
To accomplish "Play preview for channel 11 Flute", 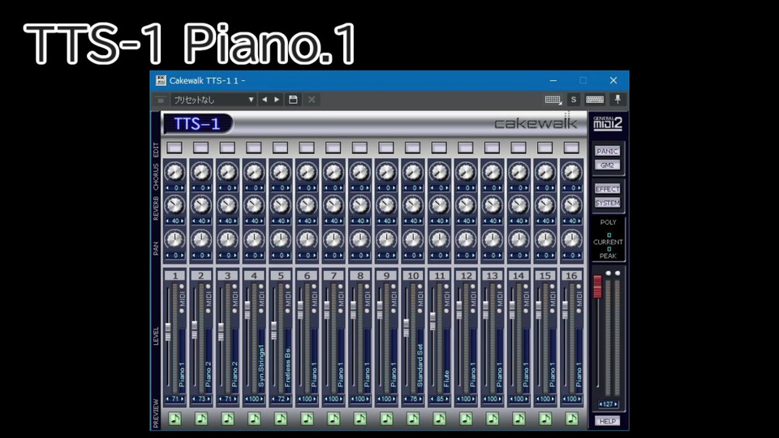I will [439, 419].
